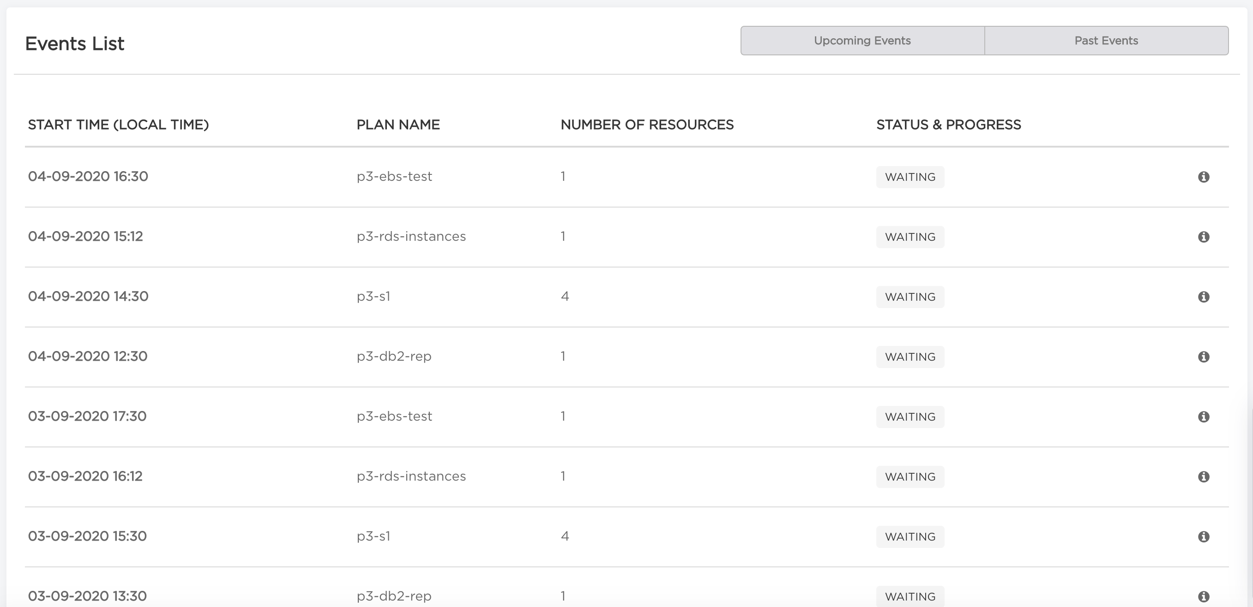Switch to Past Events tab
This screenshot has height=607, width=1253.
pos(1106,41)
